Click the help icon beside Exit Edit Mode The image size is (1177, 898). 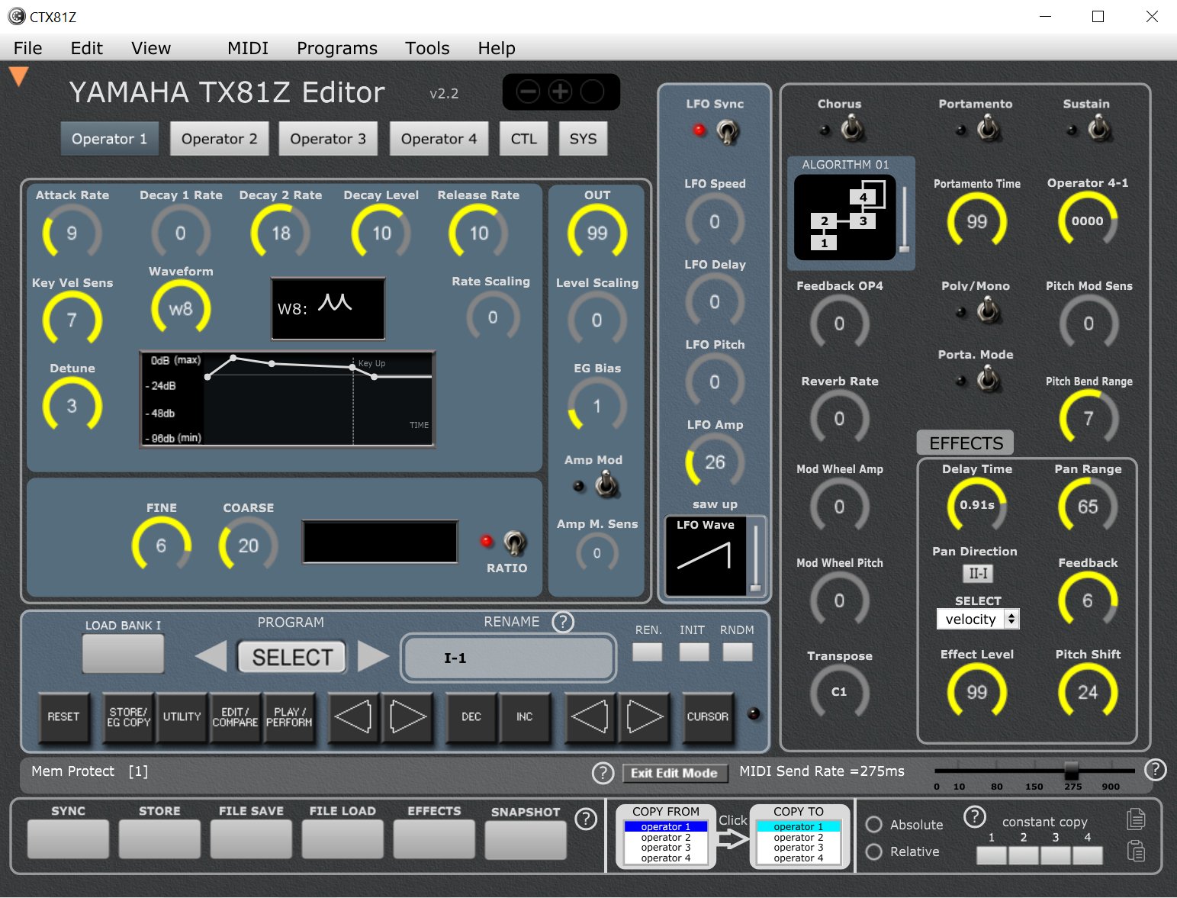tap(603, 774)
